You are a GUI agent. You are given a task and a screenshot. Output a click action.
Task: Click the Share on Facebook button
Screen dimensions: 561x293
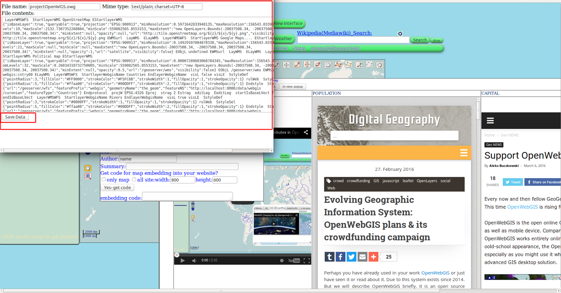click(x=543, y=182)
